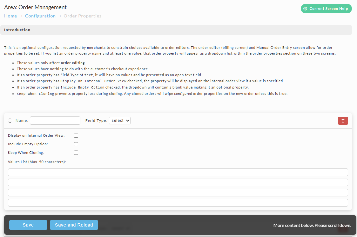Screen dimensions: 357x237
Task: Click the first Values List input box
Action: click(x=178, y=172)
